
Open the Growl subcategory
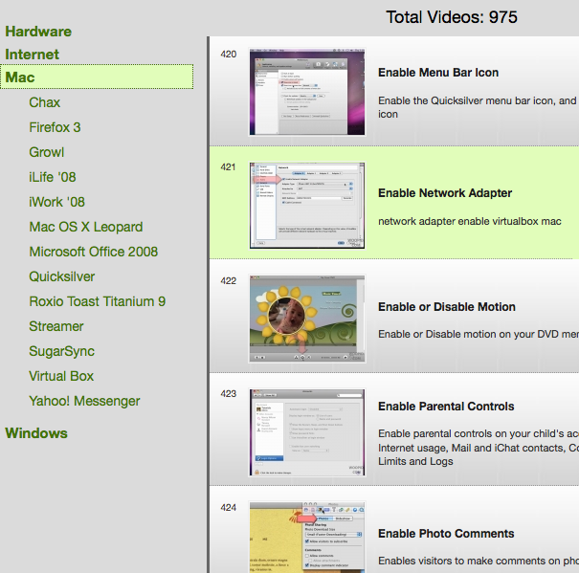(47, 152)
